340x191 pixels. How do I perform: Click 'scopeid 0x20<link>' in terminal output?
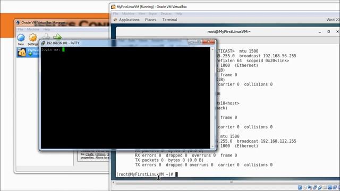tap(268, 60)
